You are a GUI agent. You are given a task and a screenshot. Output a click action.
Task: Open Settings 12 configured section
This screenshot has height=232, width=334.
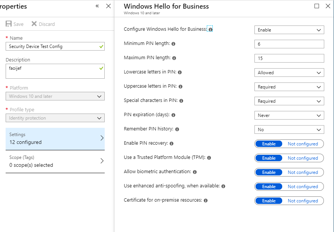coord(55,139)
